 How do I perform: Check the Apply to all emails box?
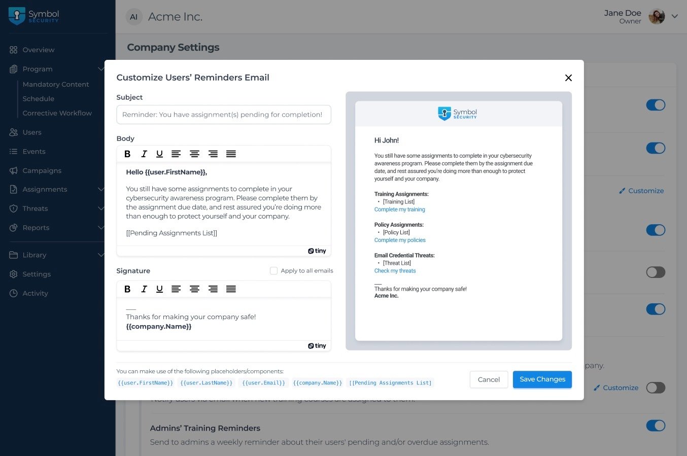274,271
